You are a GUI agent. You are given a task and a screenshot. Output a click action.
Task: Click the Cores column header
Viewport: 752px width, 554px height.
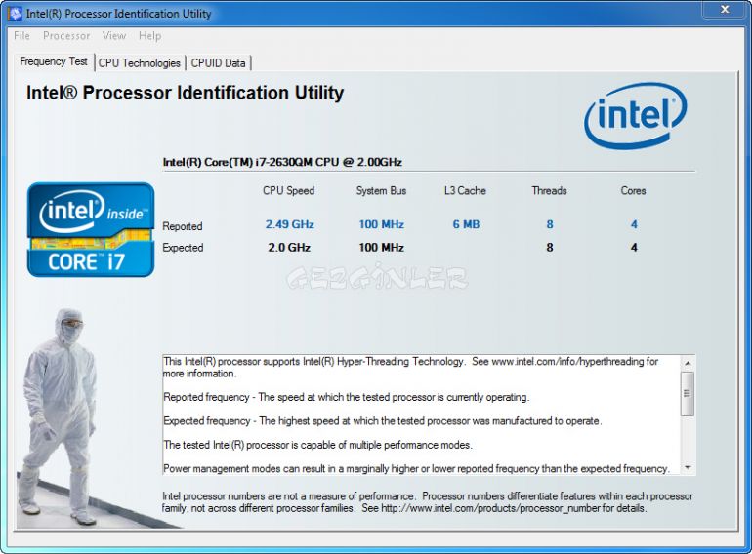coord(633,190)
